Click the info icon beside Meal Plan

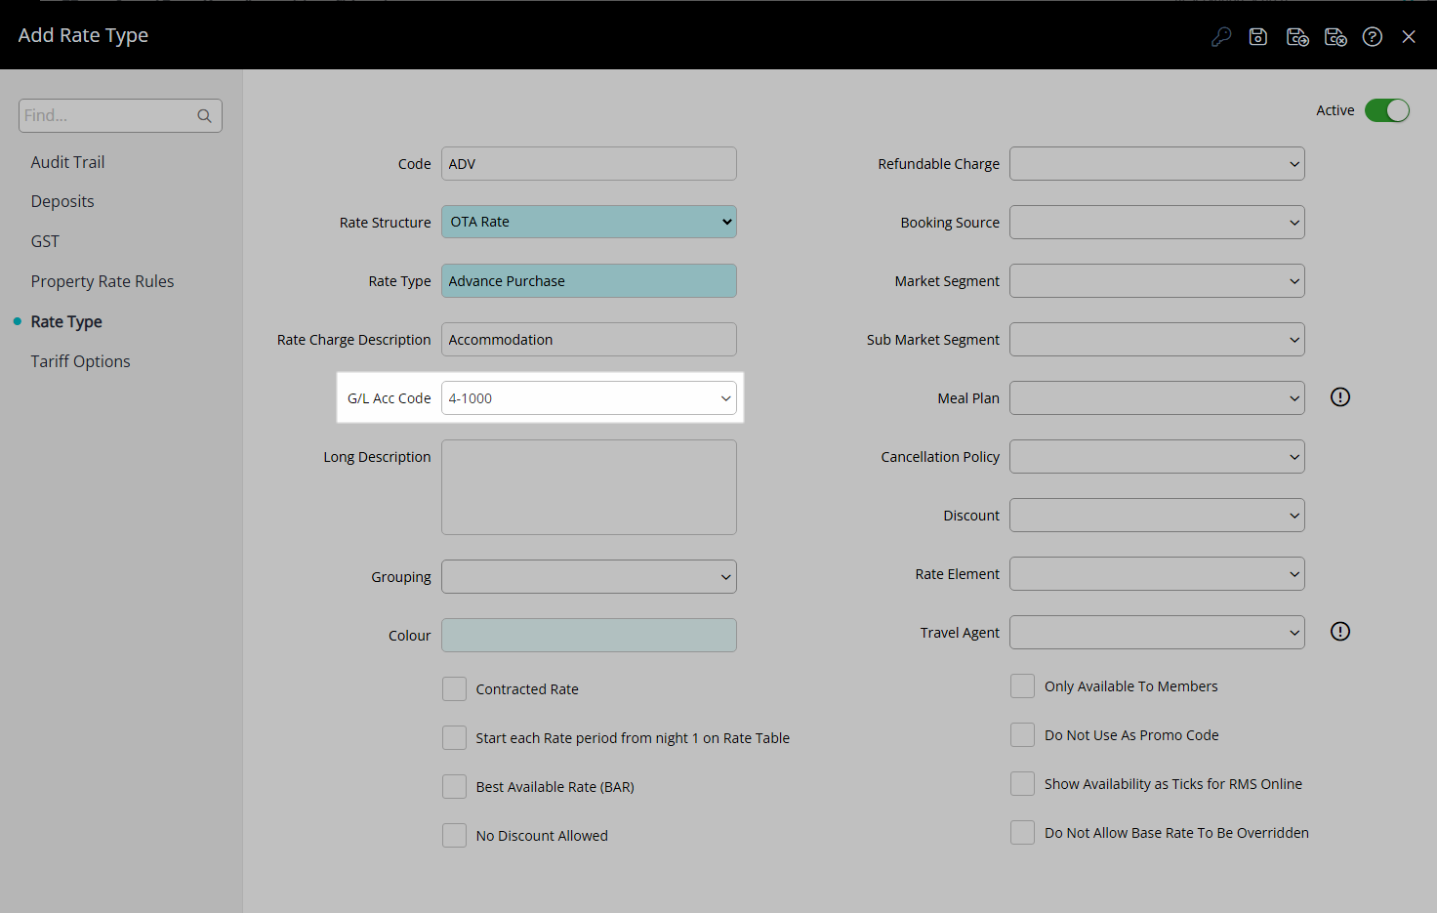pos(1340,397)
